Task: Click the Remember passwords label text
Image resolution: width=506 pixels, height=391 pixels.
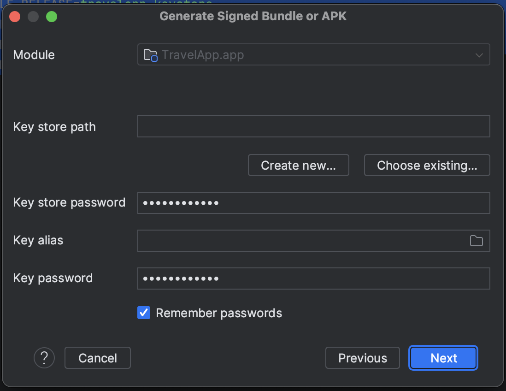Action: 219,313
